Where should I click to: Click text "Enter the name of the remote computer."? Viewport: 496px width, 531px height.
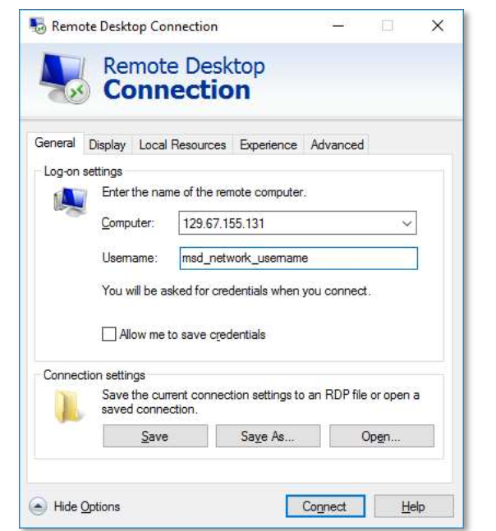coord(204,192)
